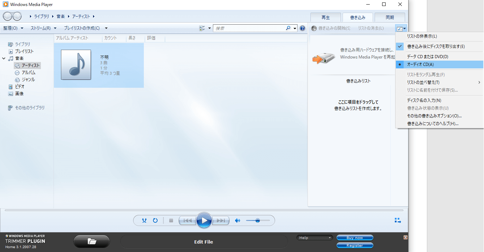Open burn options checklist icon
Viewport: 484px width, 252px height.
(x=400, y=29)
